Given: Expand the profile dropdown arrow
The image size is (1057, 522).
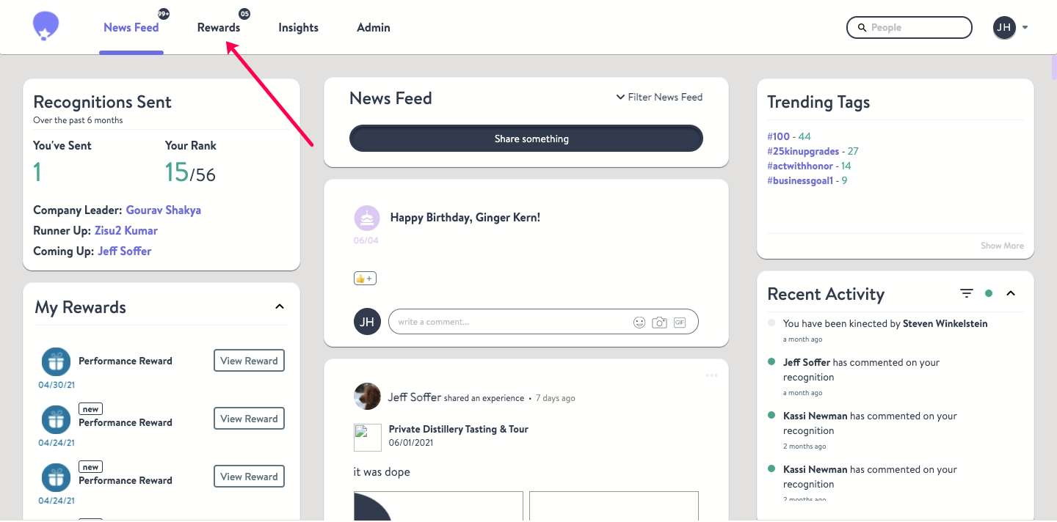Looking at the screenshot, I should (1025, 28).
